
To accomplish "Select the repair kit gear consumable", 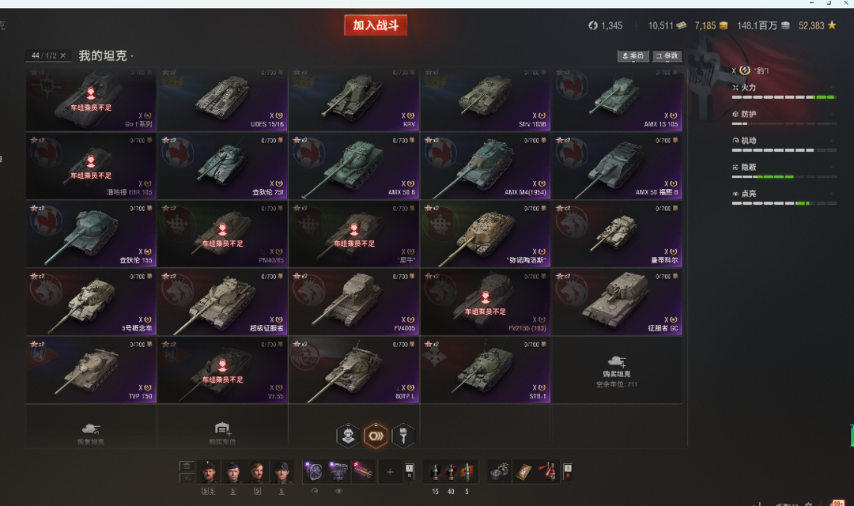I will pyautogui.click(x=499, y=471).
